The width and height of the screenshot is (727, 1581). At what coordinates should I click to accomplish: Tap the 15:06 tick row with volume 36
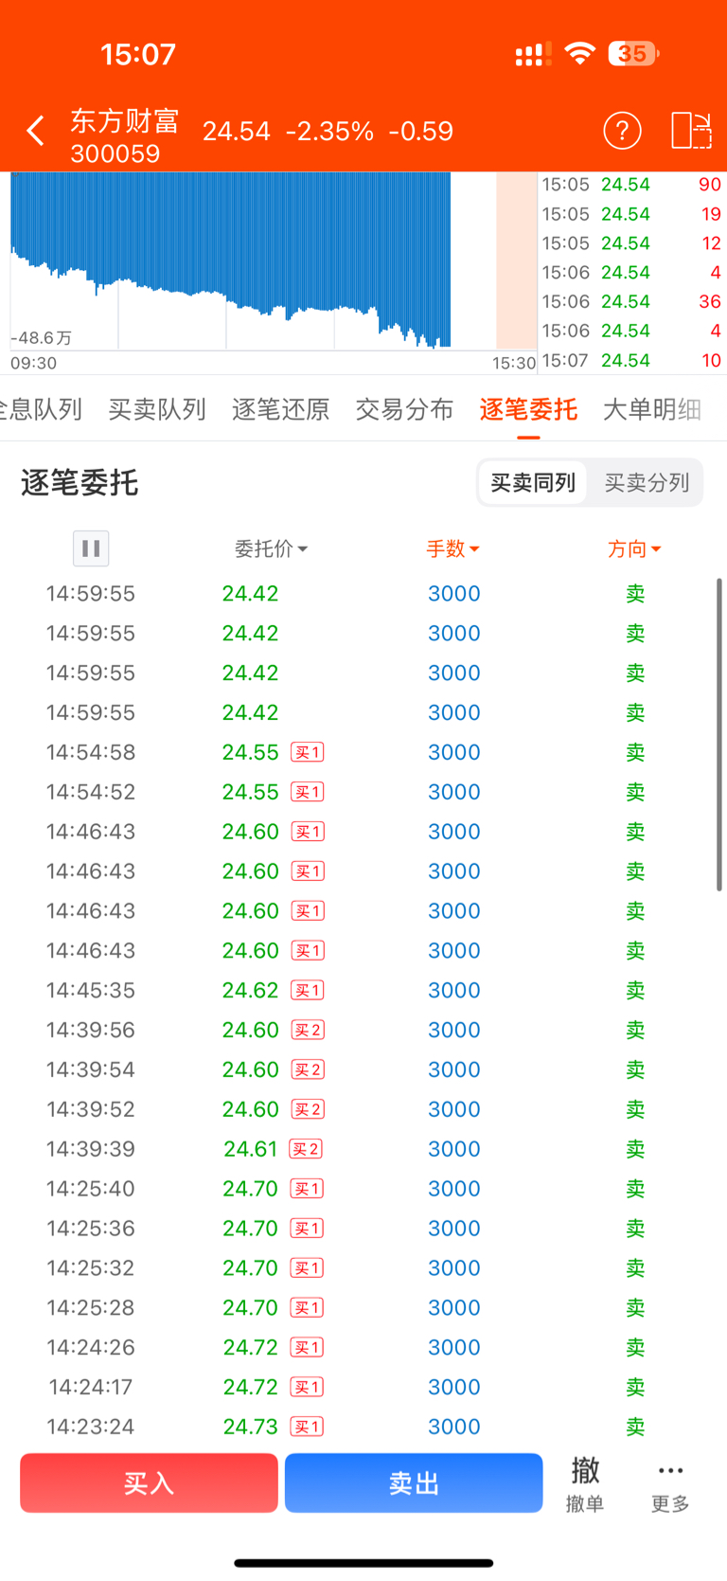pyautogui.click(x=631, y=302)
